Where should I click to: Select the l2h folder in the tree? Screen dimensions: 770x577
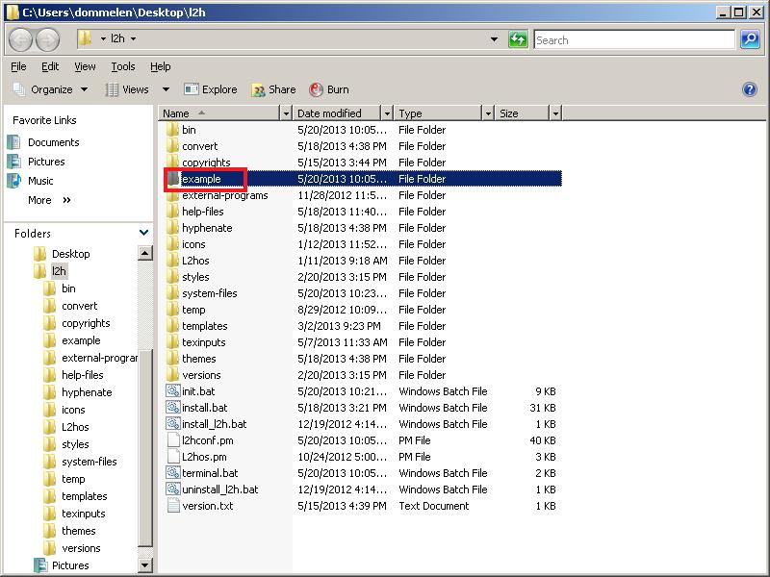coord(59,271)
